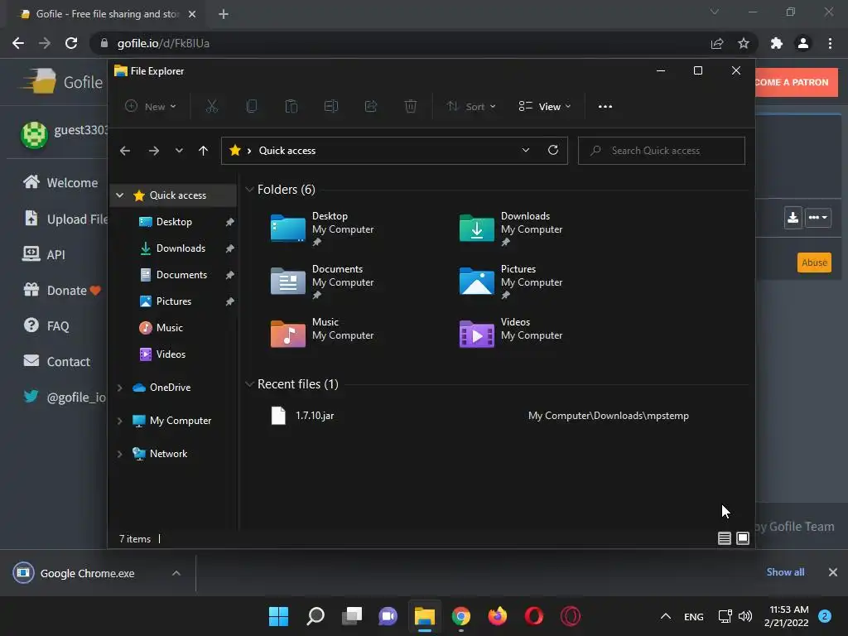Open the Documents folder tile

pos(322,282)
